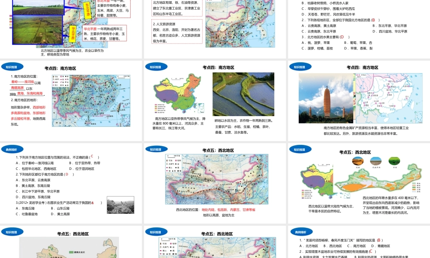Click the 典例精析 badge on the 玉门关 quiz slide
The height and width of the screenshot is (258, 430).
tap(301, 232)
